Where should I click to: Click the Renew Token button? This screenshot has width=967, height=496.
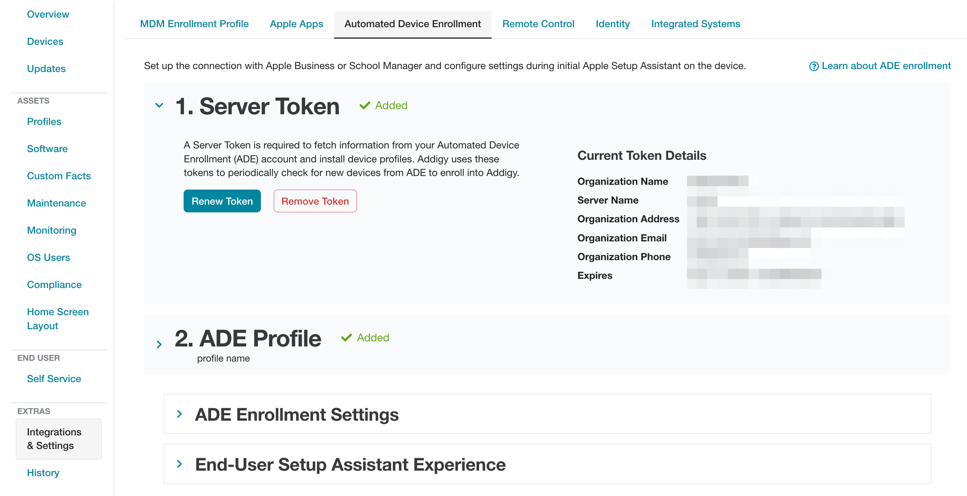pos(222,201)
